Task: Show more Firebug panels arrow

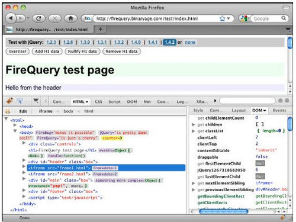Action: tap(215, 101)
